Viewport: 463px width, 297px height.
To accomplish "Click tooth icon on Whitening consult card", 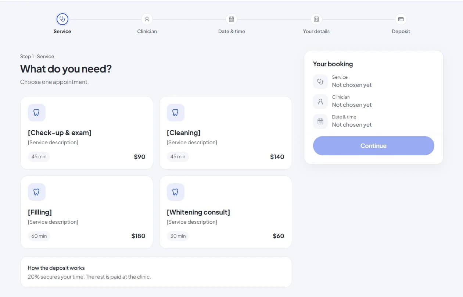I will point(176,192).
